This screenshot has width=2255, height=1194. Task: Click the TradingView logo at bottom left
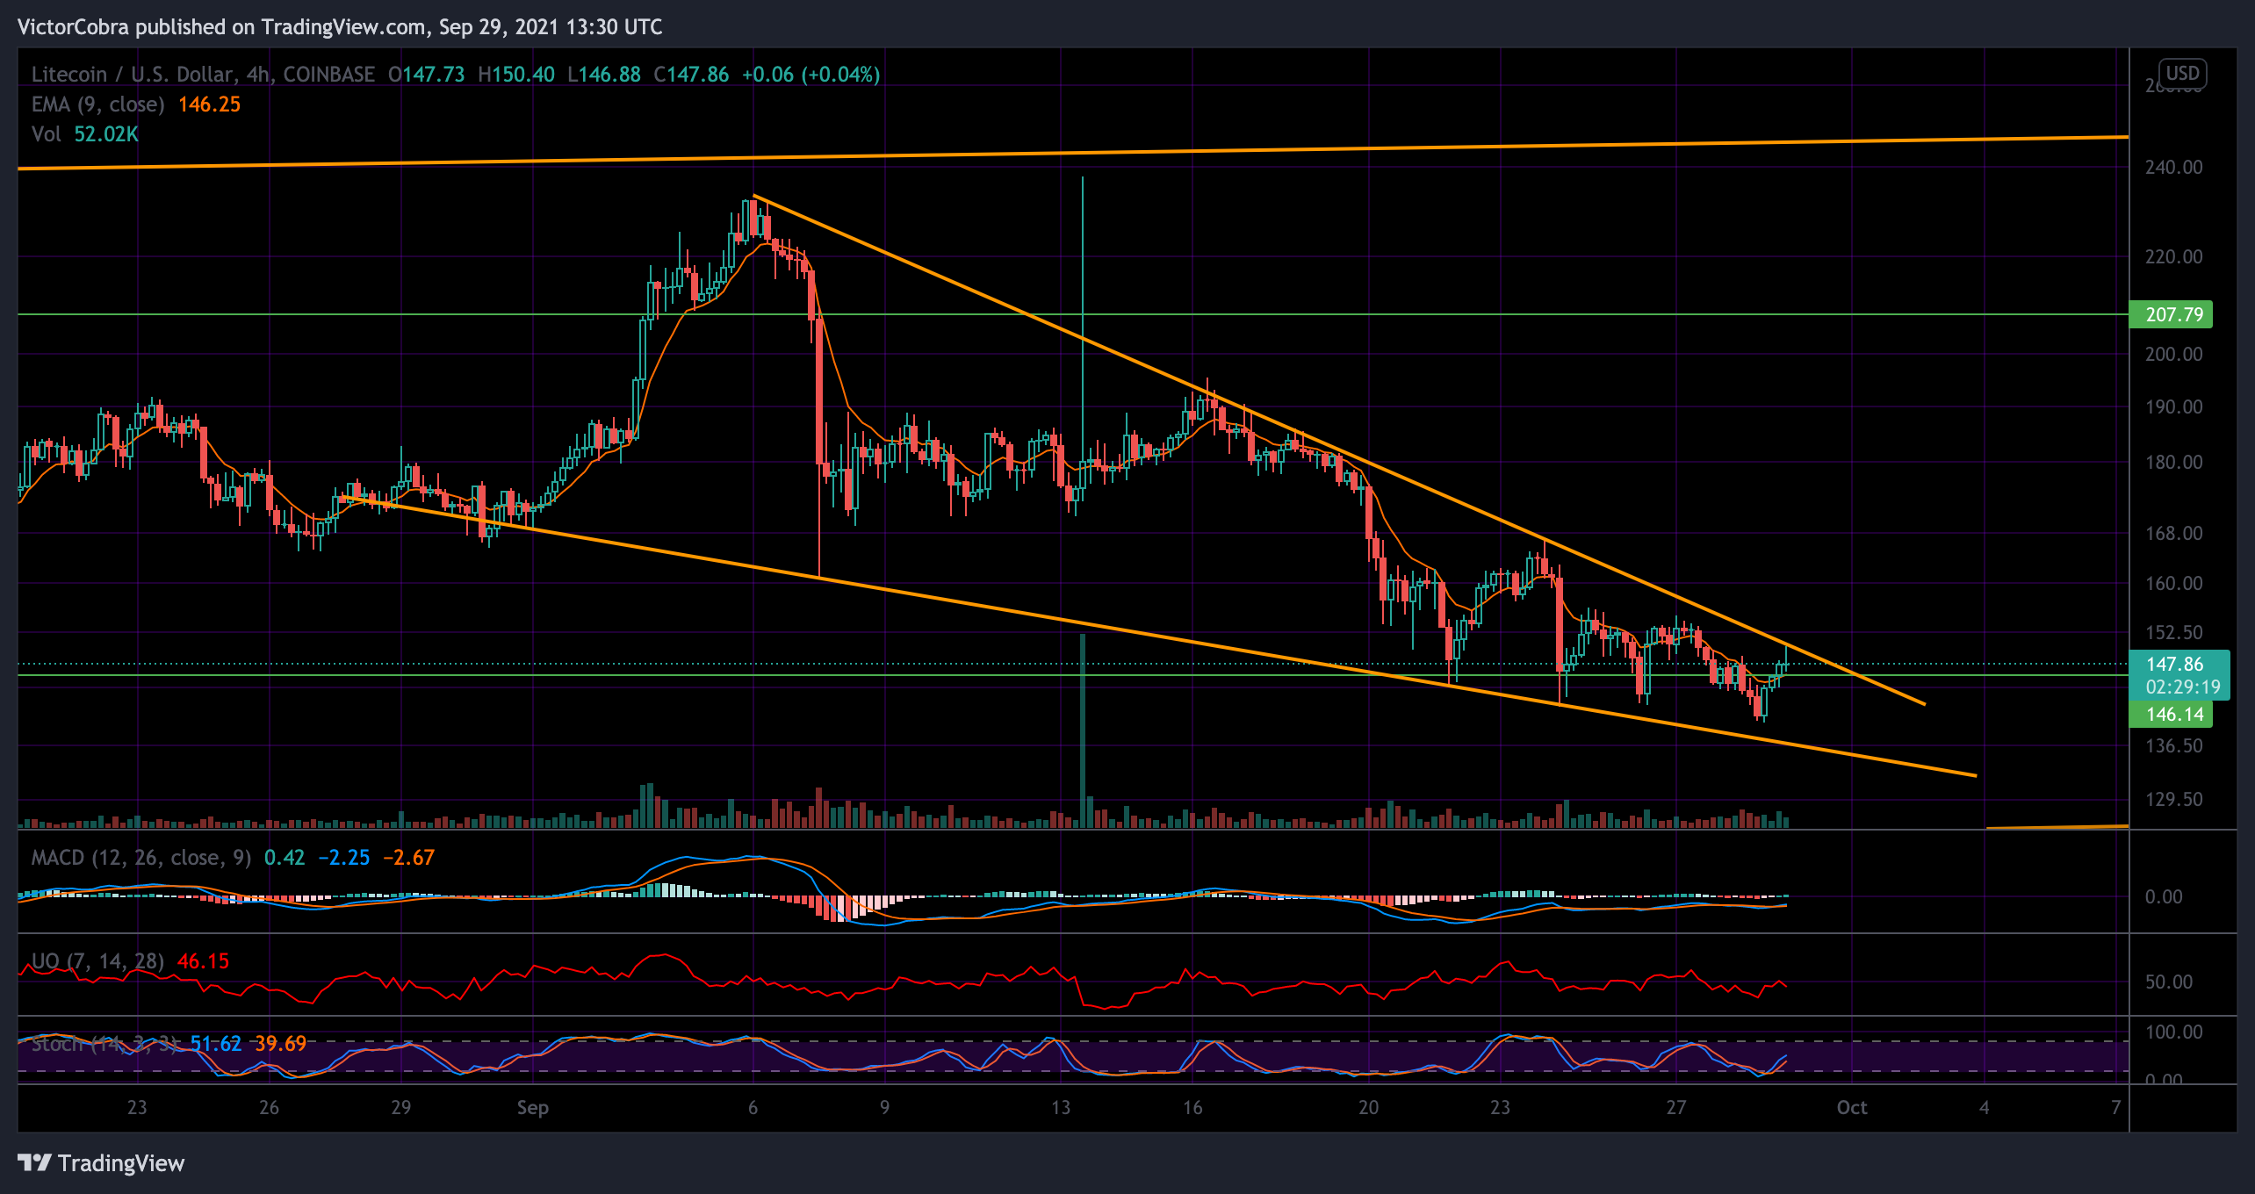(101, 1163)
